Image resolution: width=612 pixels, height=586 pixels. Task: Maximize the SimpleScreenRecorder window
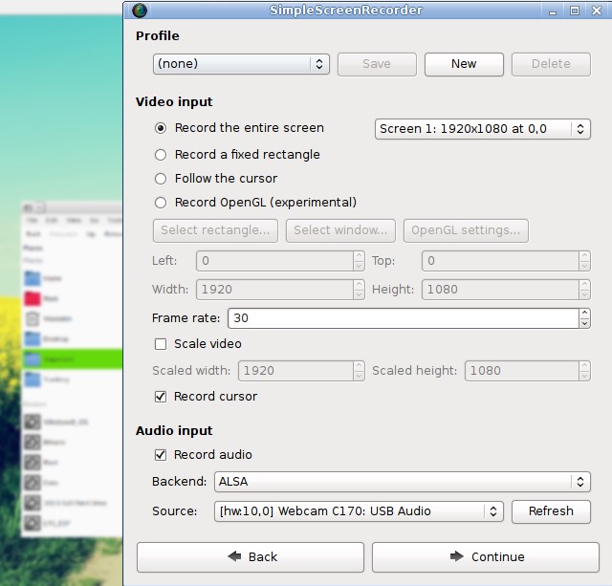[575, 11]
